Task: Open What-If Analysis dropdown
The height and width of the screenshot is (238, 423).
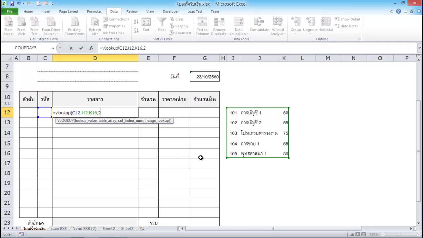Action: 278,26
